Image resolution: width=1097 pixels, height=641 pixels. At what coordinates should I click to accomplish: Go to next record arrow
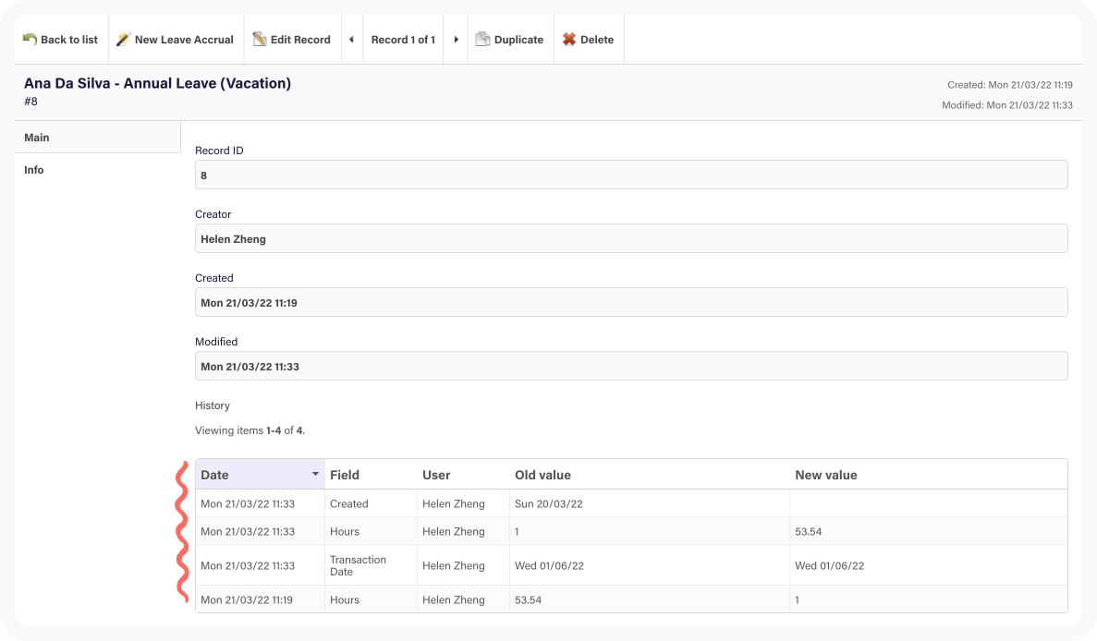click(x=456, y=39)
